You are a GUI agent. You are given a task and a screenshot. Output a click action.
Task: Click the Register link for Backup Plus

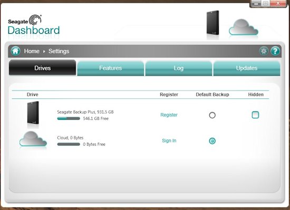click(x=169, y=115)
